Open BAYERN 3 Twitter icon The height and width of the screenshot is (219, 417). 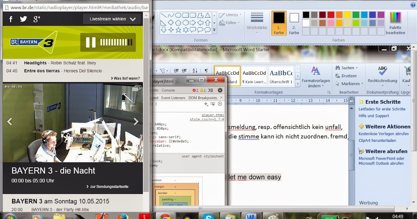pyautogui.click(x=23, y=19)
